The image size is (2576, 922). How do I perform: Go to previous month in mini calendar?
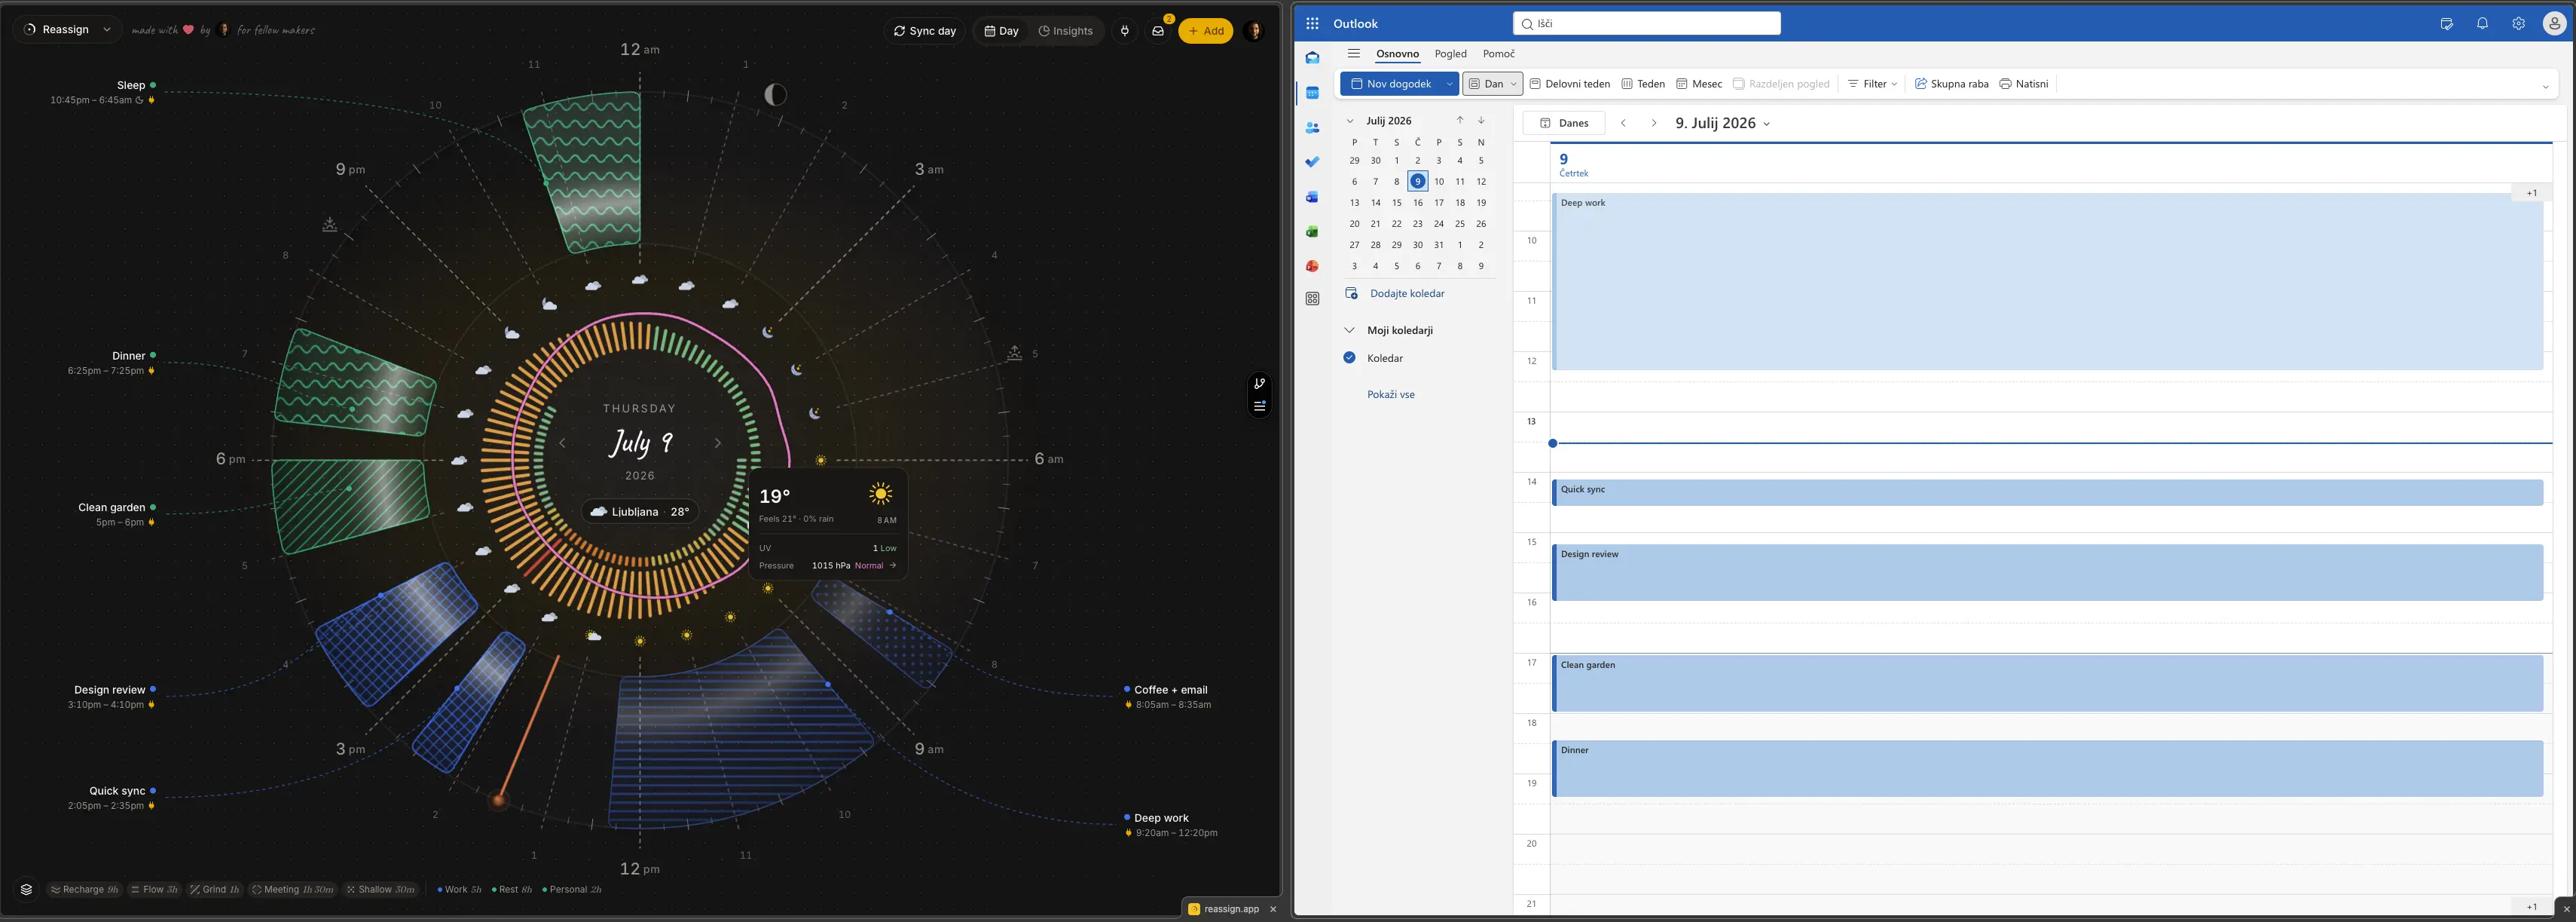[1460, 120]
